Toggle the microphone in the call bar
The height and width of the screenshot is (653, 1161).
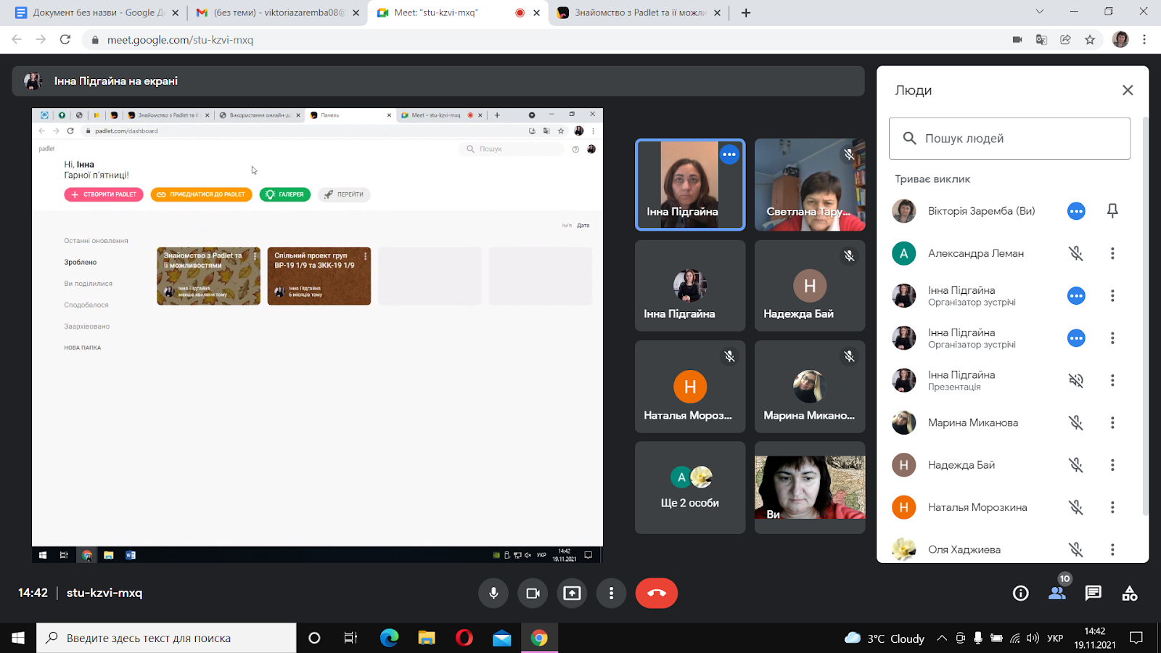point(493,594)
